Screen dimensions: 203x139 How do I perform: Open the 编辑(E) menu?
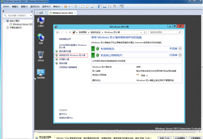[15, 7]
